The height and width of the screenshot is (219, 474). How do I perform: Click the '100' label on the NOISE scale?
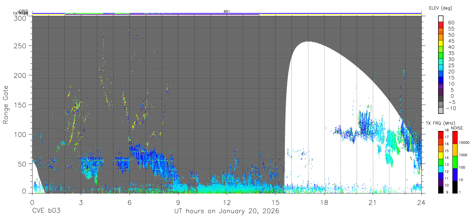tap(462, 167)
